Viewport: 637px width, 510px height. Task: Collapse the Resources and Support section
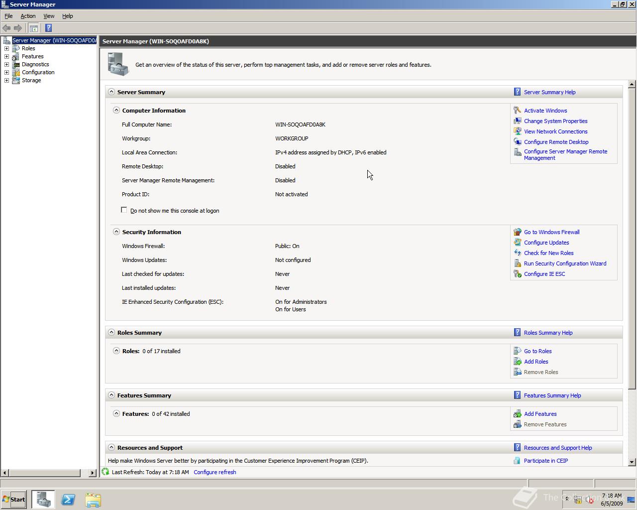pos(111,448)
